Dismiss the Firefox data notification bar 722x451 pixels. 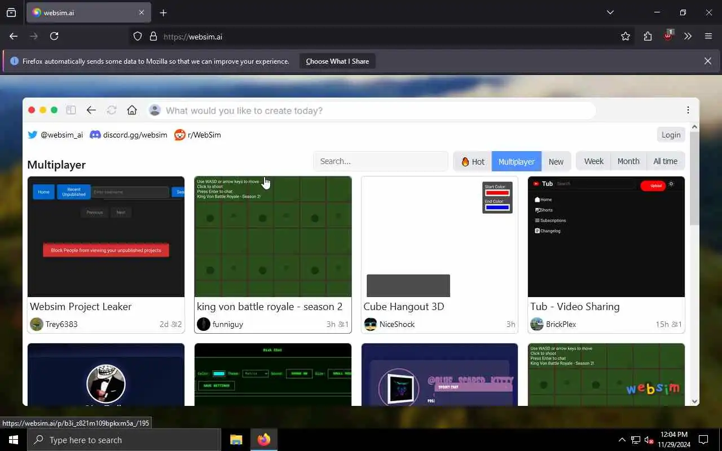click(708, 61)
